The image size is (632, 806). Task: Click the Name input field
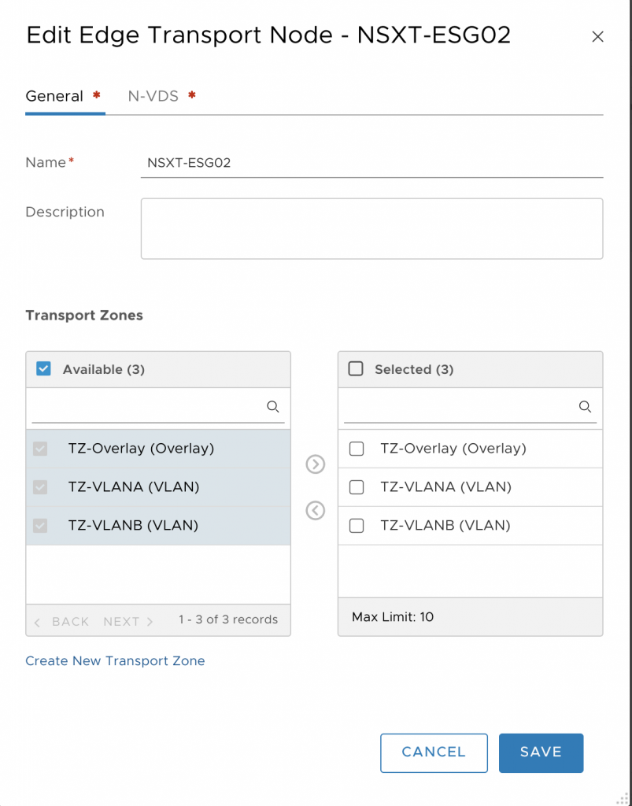click(371, 164)
